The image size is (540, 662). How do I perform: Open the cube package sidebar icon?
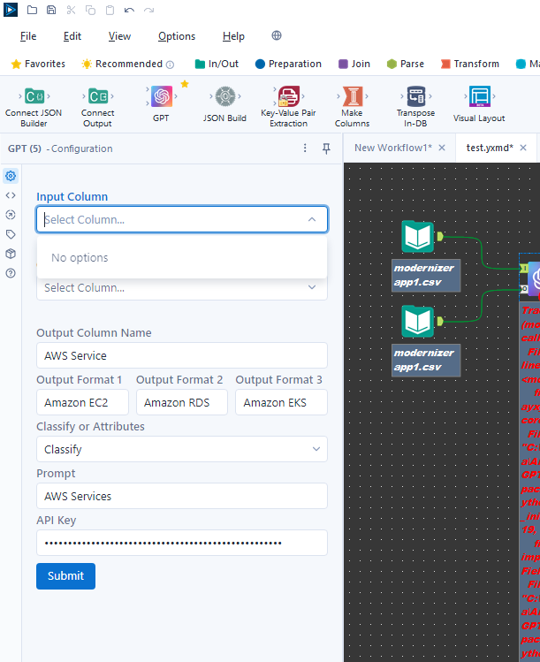(x=11, y=254)
